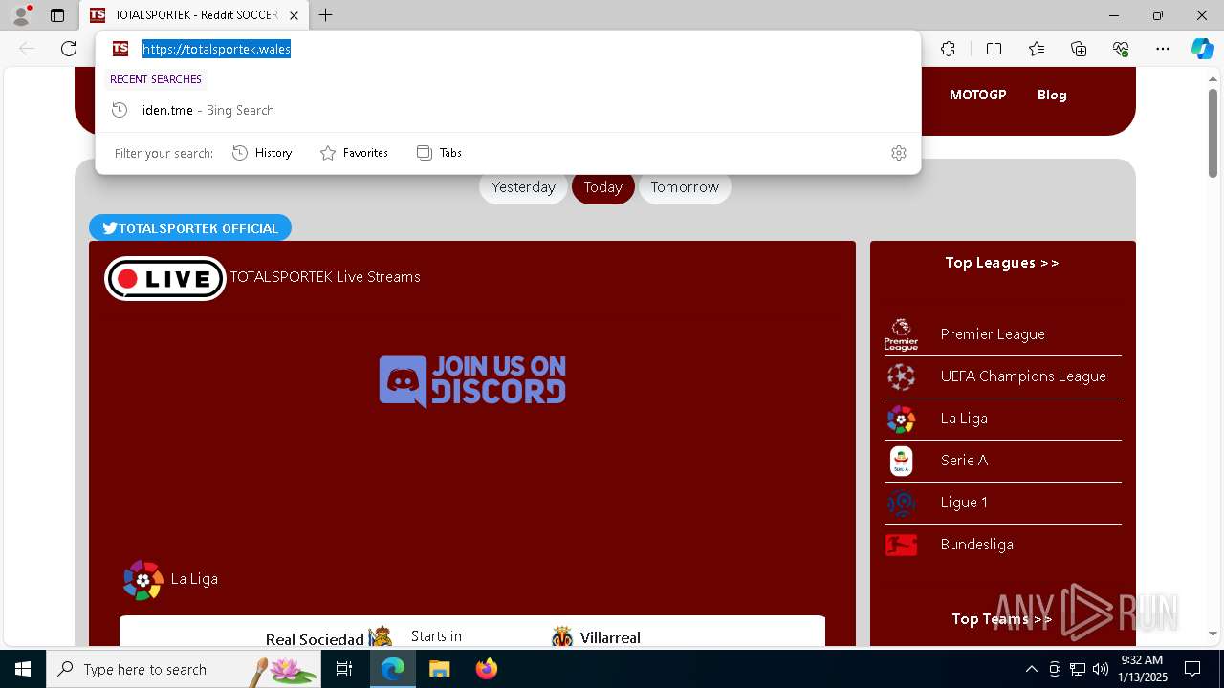Click page scrollbar down arrow

1213,634
